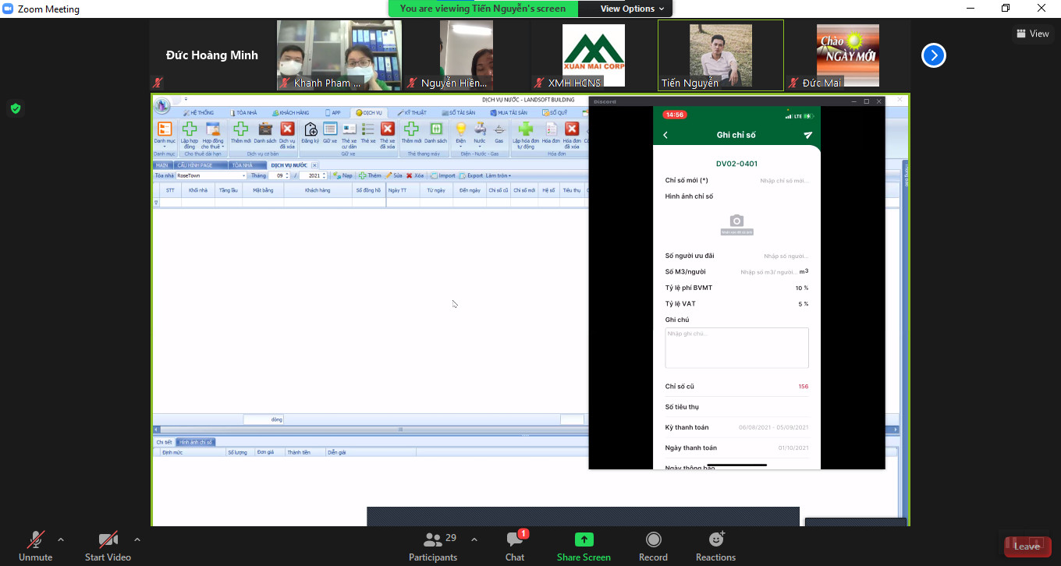Open the DỊCH VỤ ribbon tab
This screenshot has height=566, width=1061.
click(x=368, y=112)
